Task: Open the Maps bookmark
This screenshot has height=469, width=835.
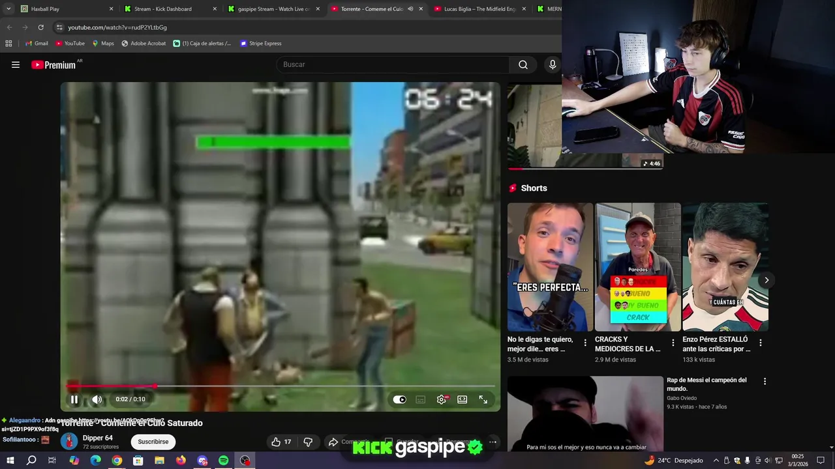Action: click(103, 44)
